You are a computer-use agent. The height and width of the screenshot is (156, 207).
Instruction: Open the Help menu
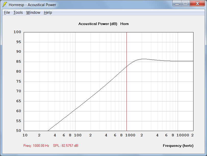(48, 12)
